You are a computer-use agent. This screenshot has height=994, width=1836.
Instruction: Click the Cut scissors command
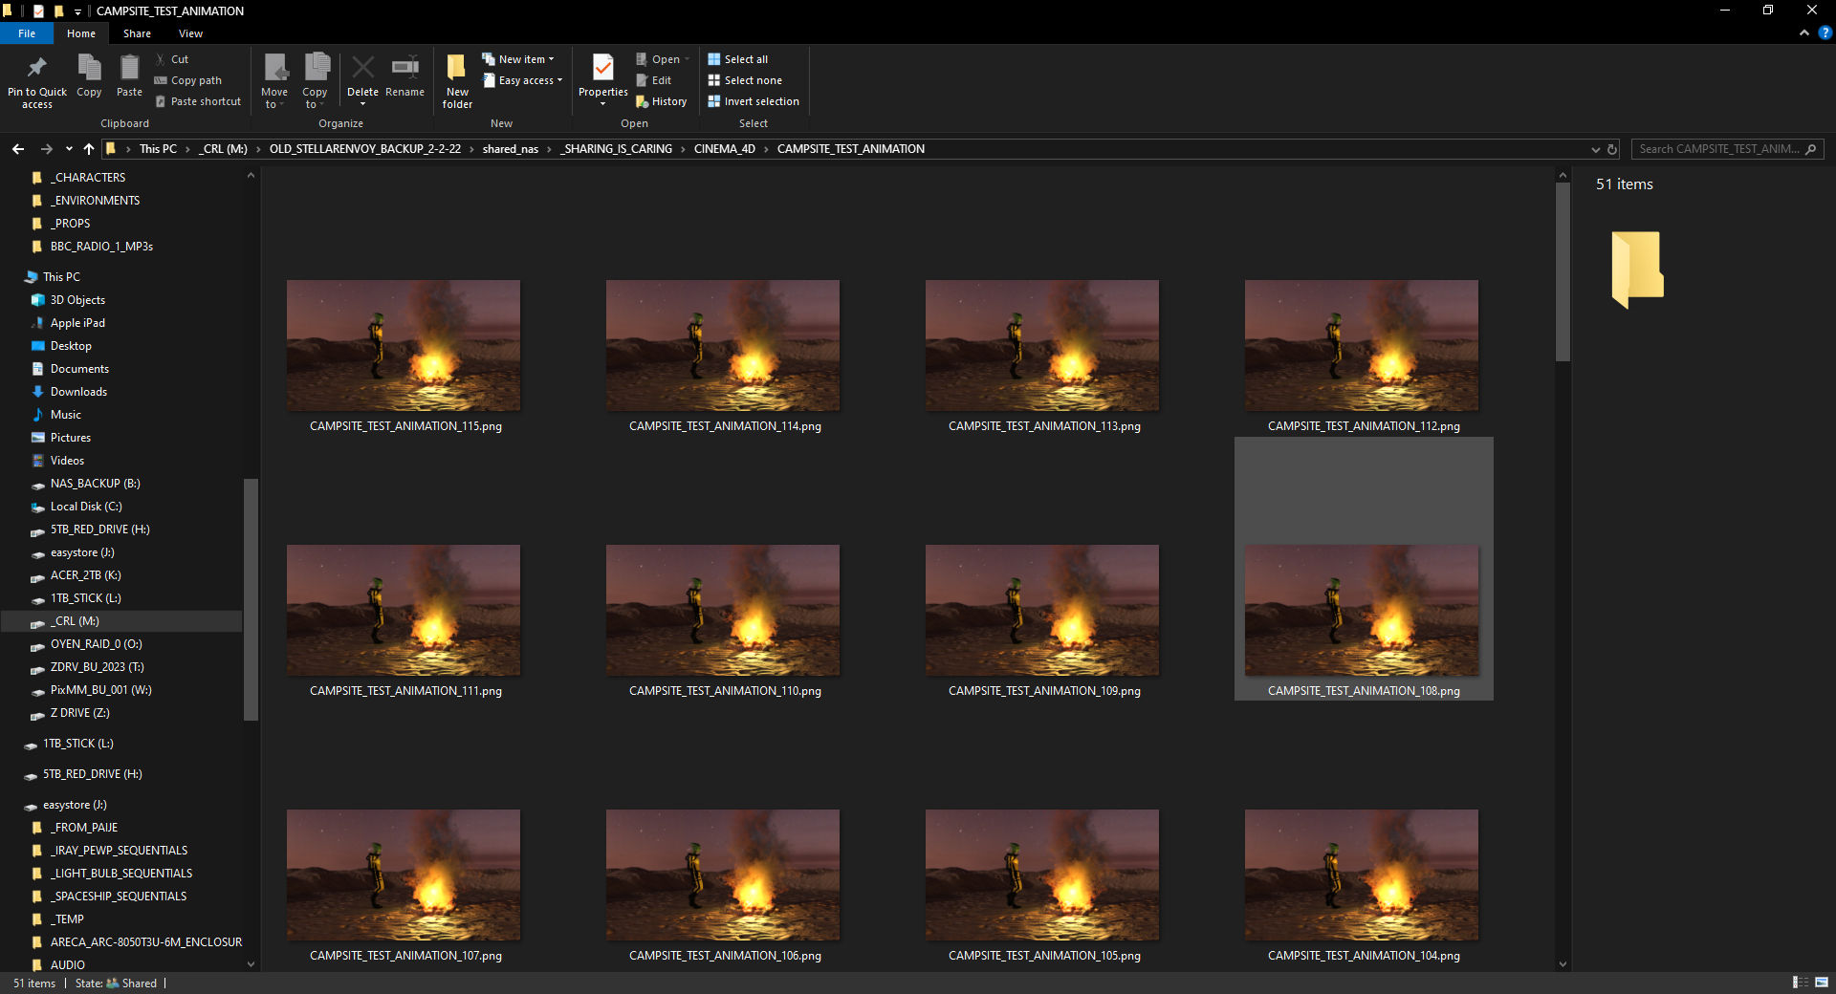click(x=172, y=59)
